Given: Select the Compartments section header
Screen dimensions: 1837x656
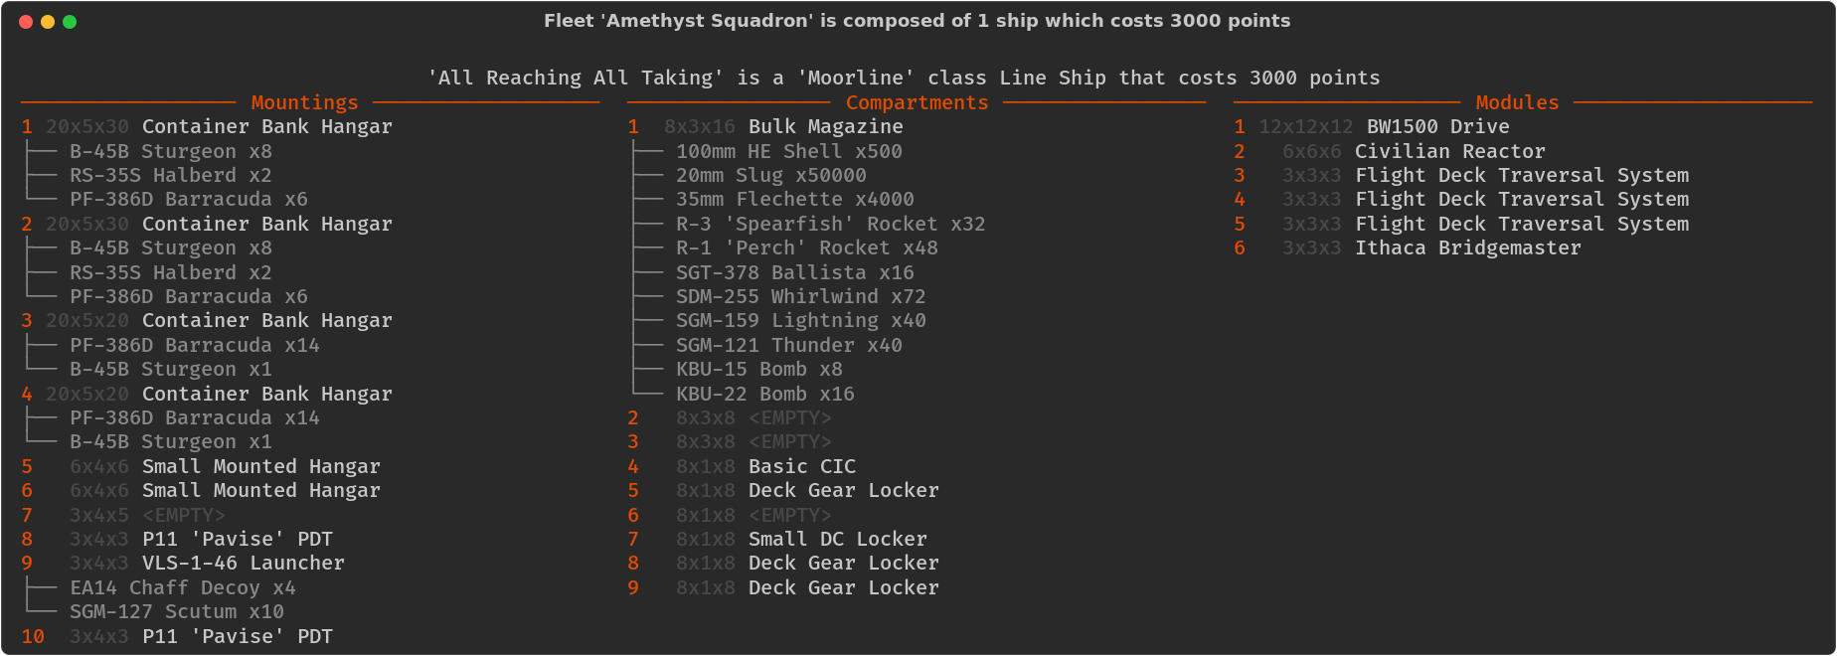Looking at the screenshot, I should pos(917,102).
